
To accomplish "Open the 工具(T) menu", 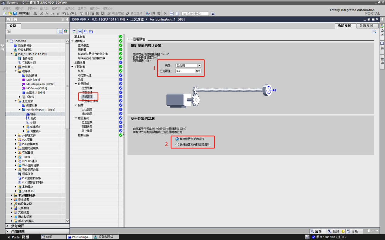I will tap(82, 8).
